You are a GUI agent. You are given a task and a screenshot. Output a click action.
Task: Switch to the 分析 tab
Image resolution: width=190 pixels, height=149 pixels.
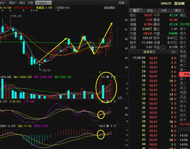(x=164, y=10)
